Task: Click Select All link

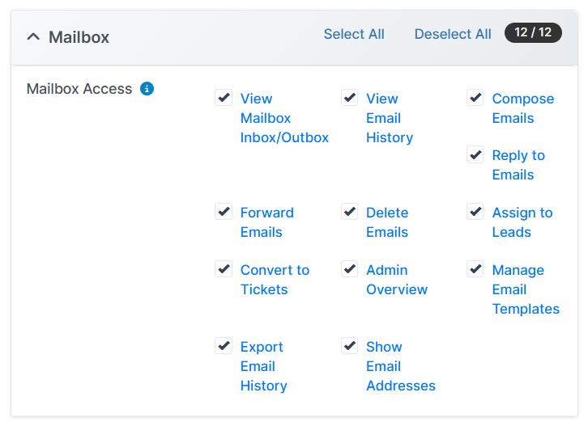Action: (x=354, y=34)
